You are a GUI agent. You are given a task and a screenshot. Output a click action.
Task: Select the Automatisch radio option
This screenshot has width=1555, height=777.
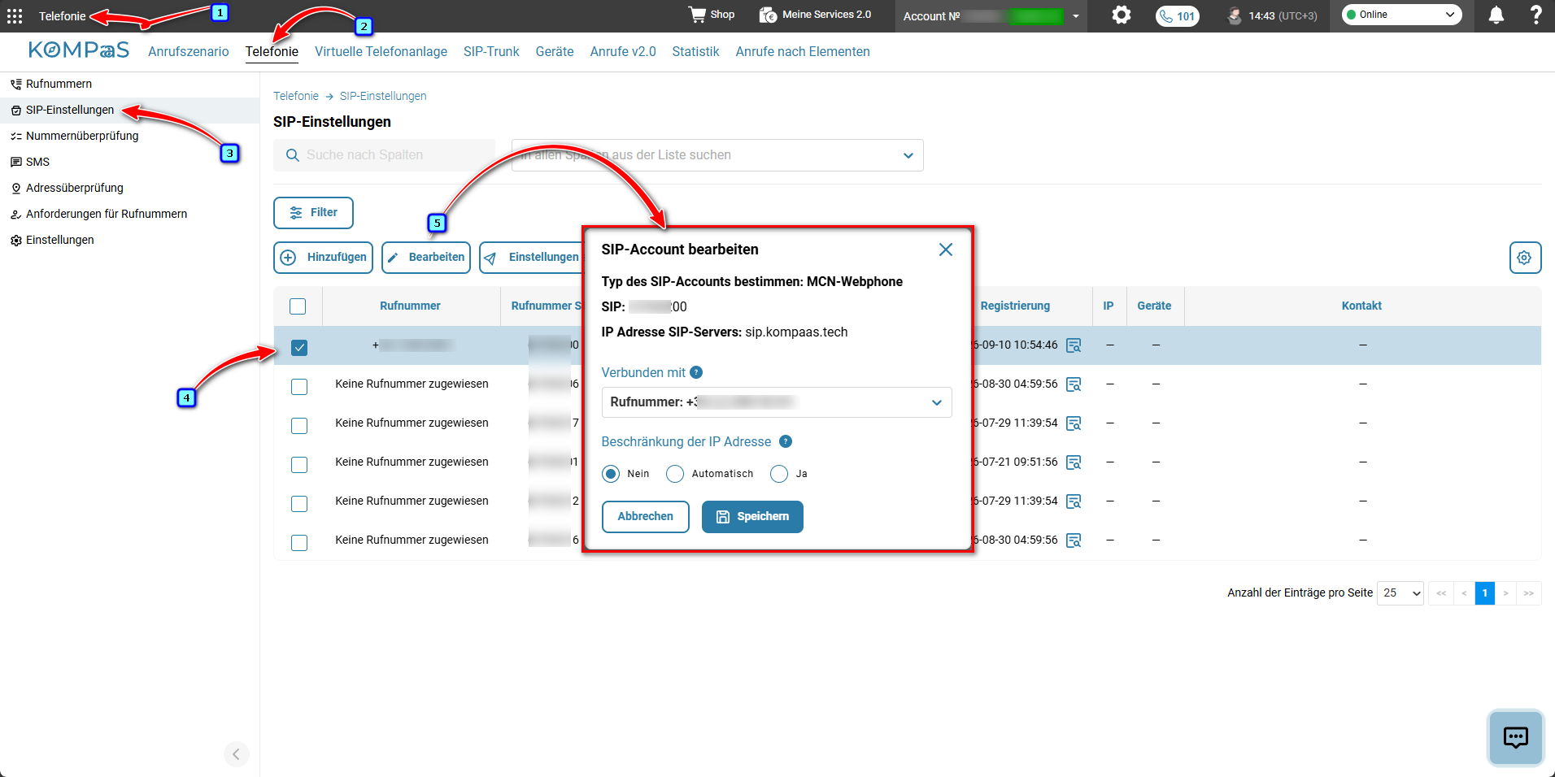675,474
